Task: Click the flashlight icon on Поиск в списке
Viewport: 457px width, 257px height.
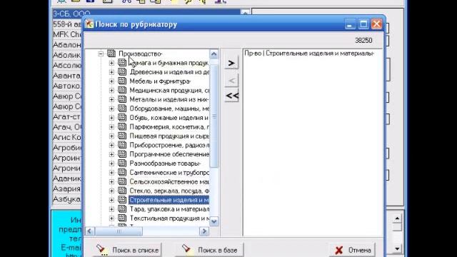Action: tap(101, 250)
